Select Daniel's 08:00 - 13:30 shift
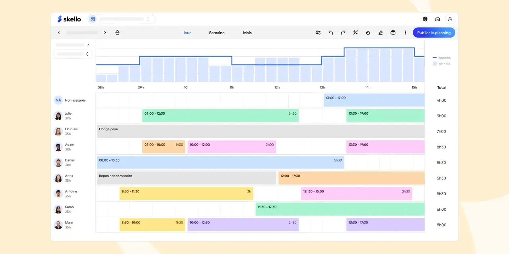 (220, 162)
